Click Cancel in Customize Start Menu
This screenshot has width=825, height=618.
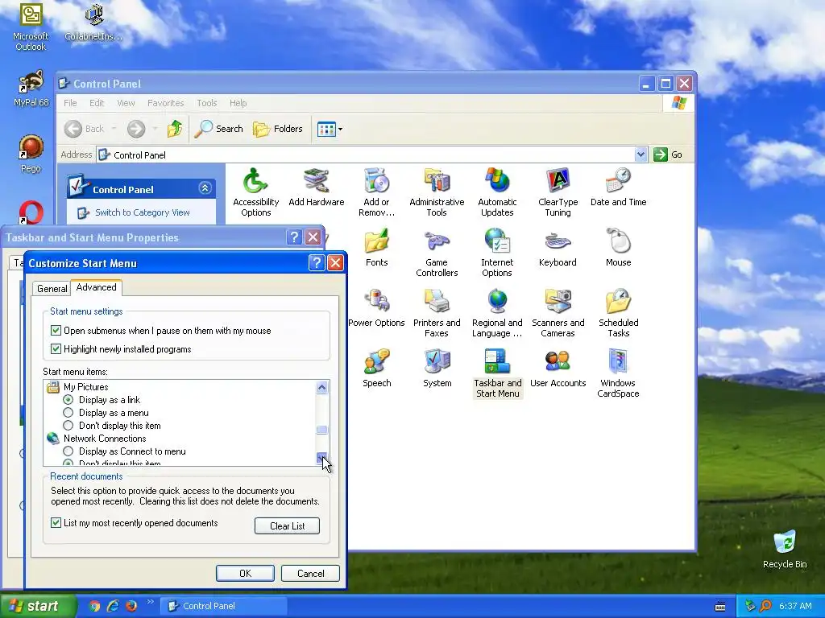pos(310,573)
